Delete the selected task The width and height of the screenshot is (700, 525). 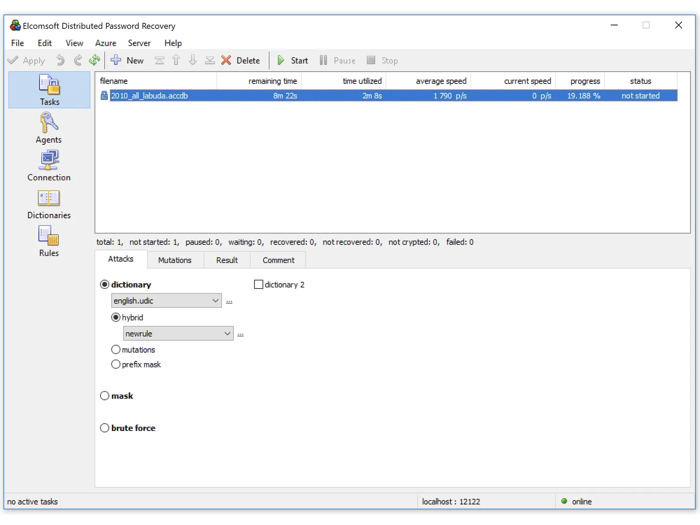(x=240, y=60)
